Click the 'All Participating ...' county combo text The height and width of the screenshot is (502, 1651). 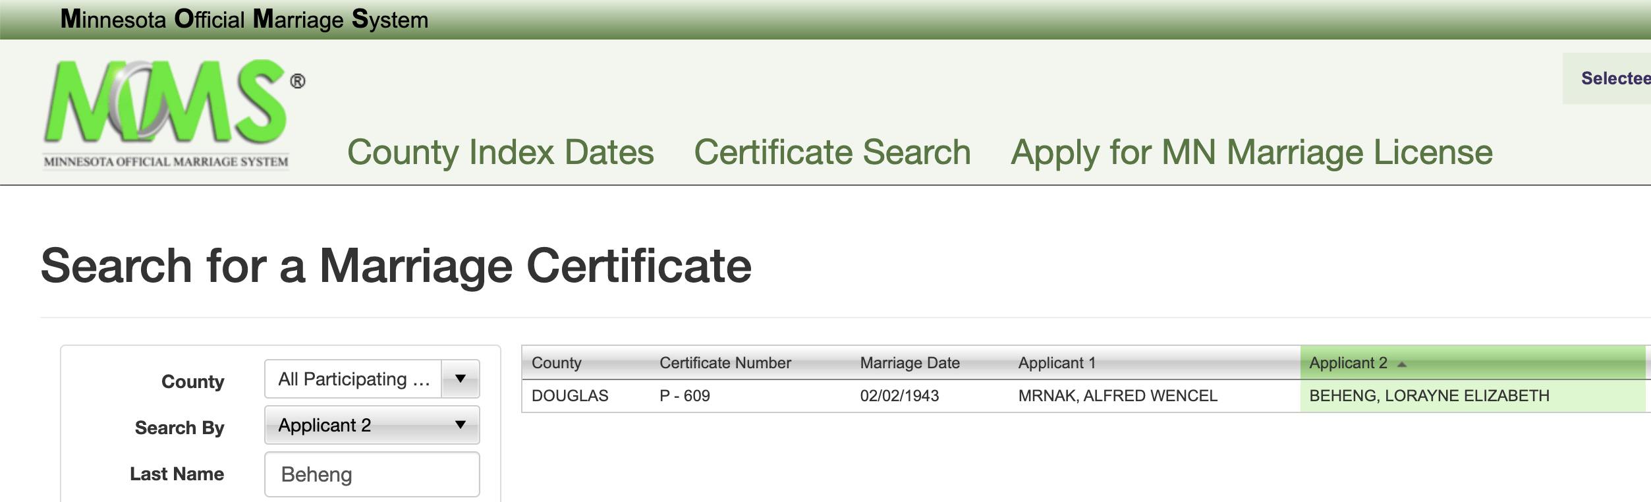353,379
